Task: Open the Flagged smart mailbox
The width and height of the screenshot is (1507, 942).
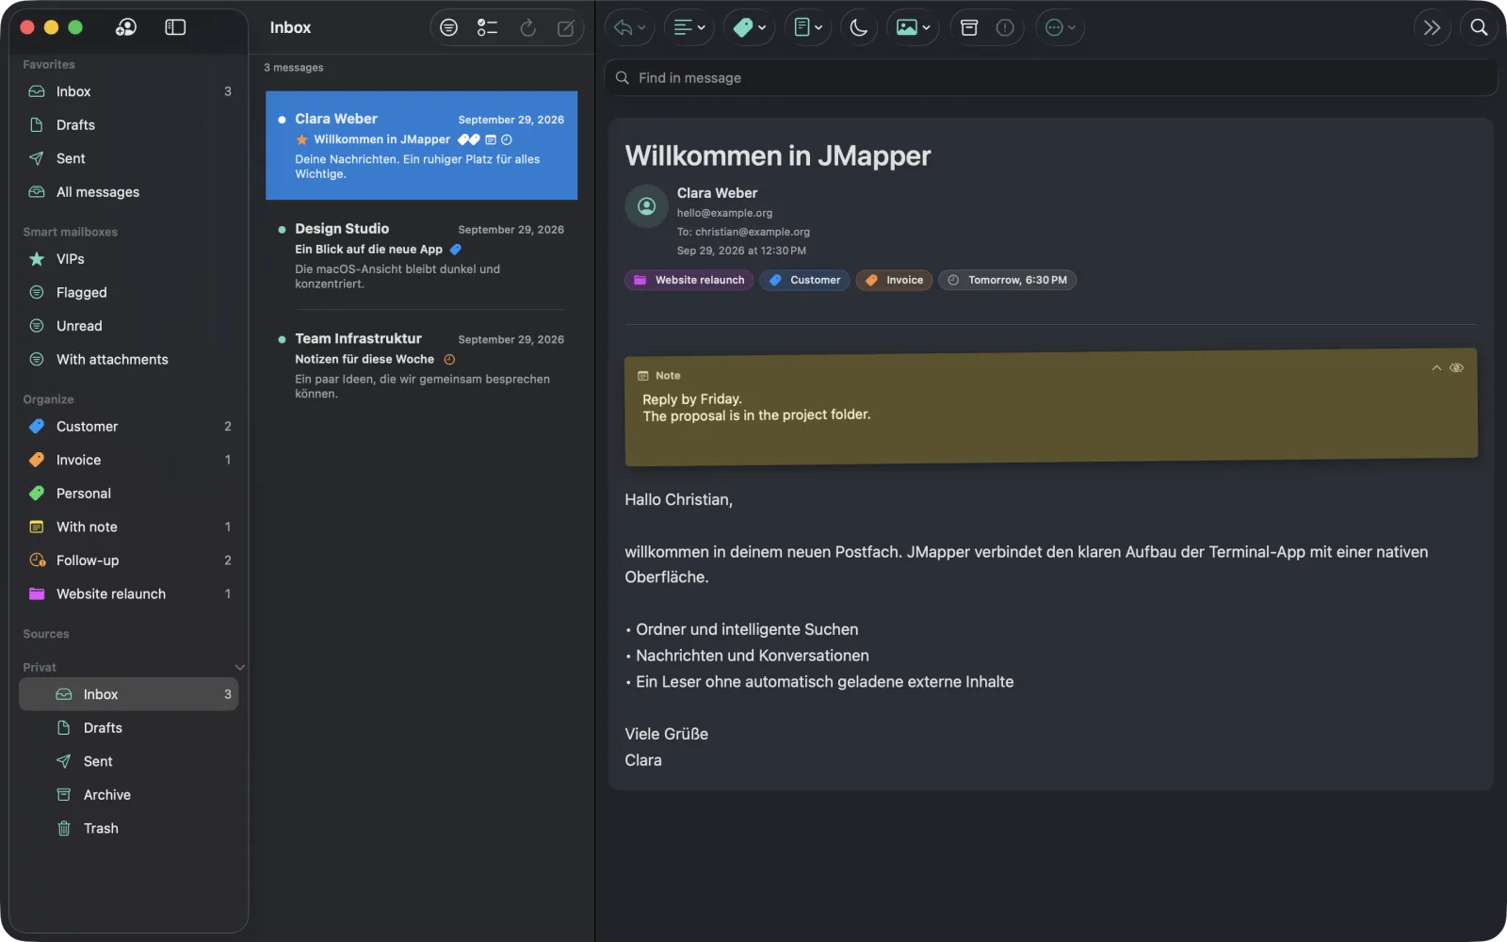Action: [129, 292]
